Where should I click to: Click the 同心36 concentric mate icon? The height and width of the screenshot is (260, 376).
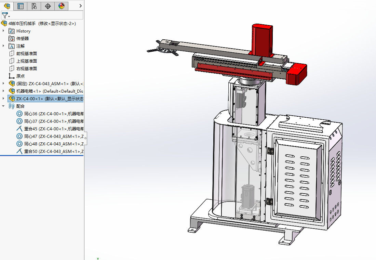click(x=19, y=114)
